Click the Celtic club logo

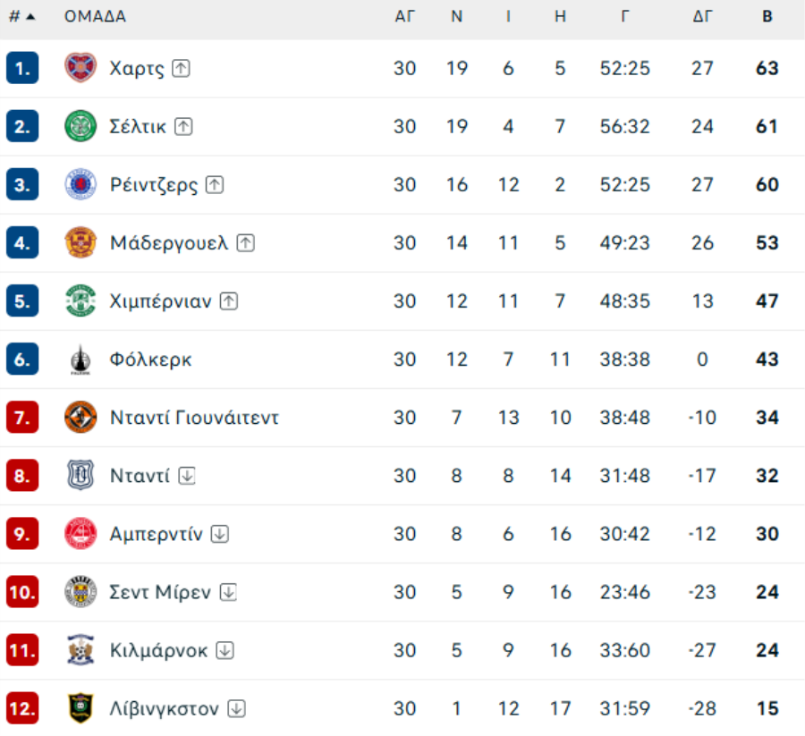coord(80,126)
